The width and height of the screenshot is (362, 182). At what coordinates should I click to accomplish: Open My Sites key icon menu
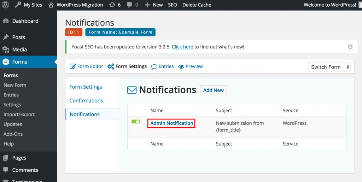18,5
